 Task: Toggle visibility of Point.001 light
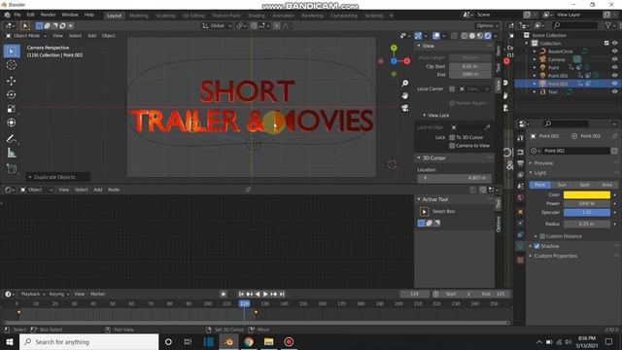[x=614, y=76]
